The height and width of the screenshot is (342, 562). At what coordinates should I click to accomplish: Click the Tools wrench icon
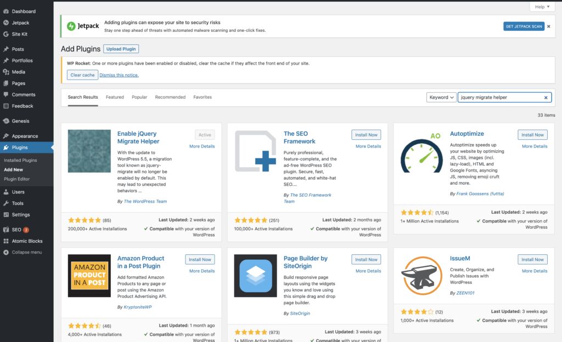coord(5,203)
